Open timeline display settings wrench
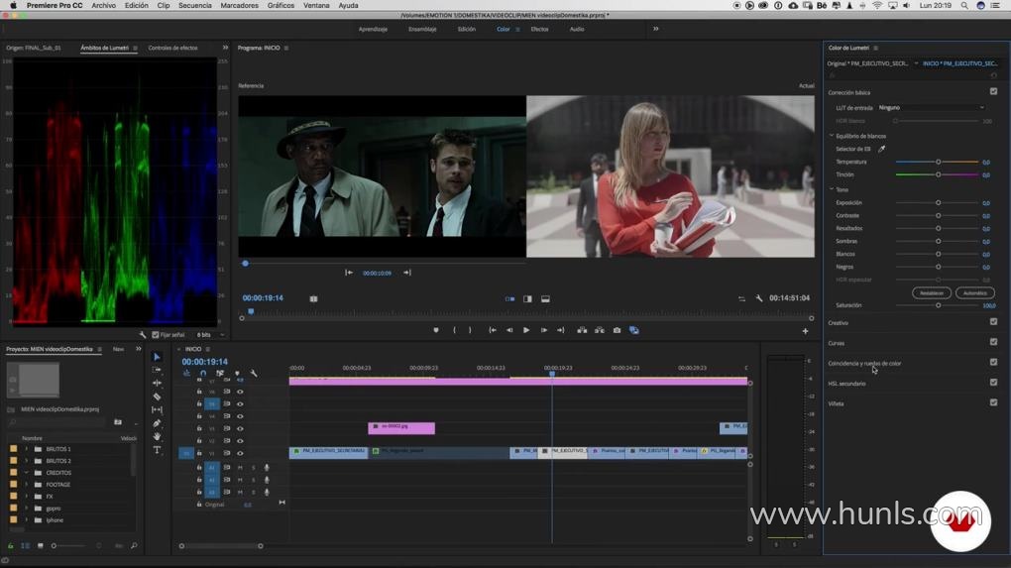This screenshot has height=568, width=1011. [254, 374]
